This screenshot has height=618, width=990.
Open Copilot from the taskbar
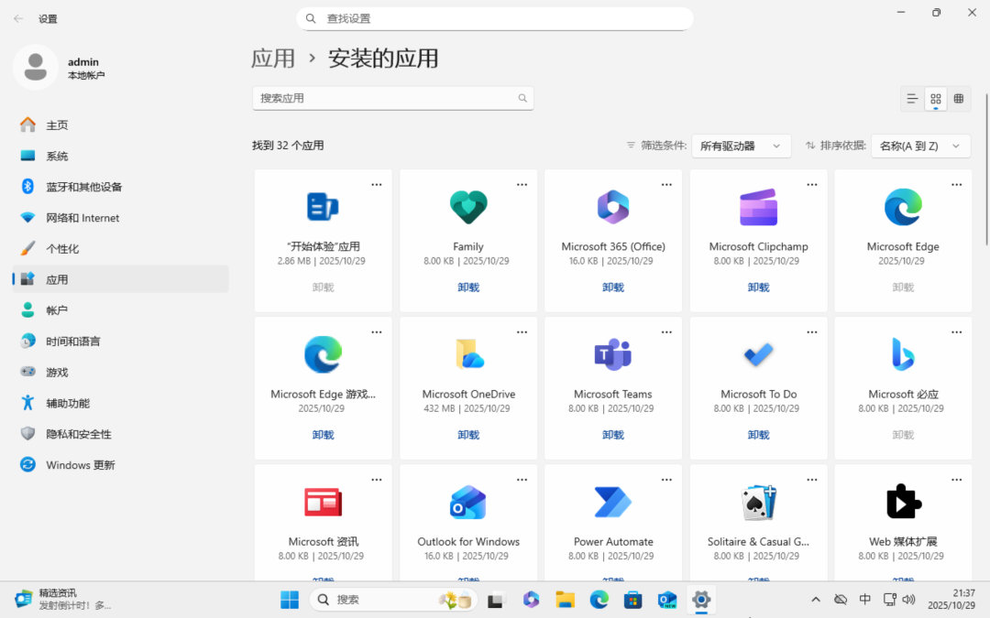pyautogui.click(x=531, y=600)
